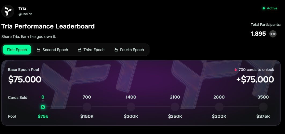Click the Tria logo avatar

[x=8, y=11]
